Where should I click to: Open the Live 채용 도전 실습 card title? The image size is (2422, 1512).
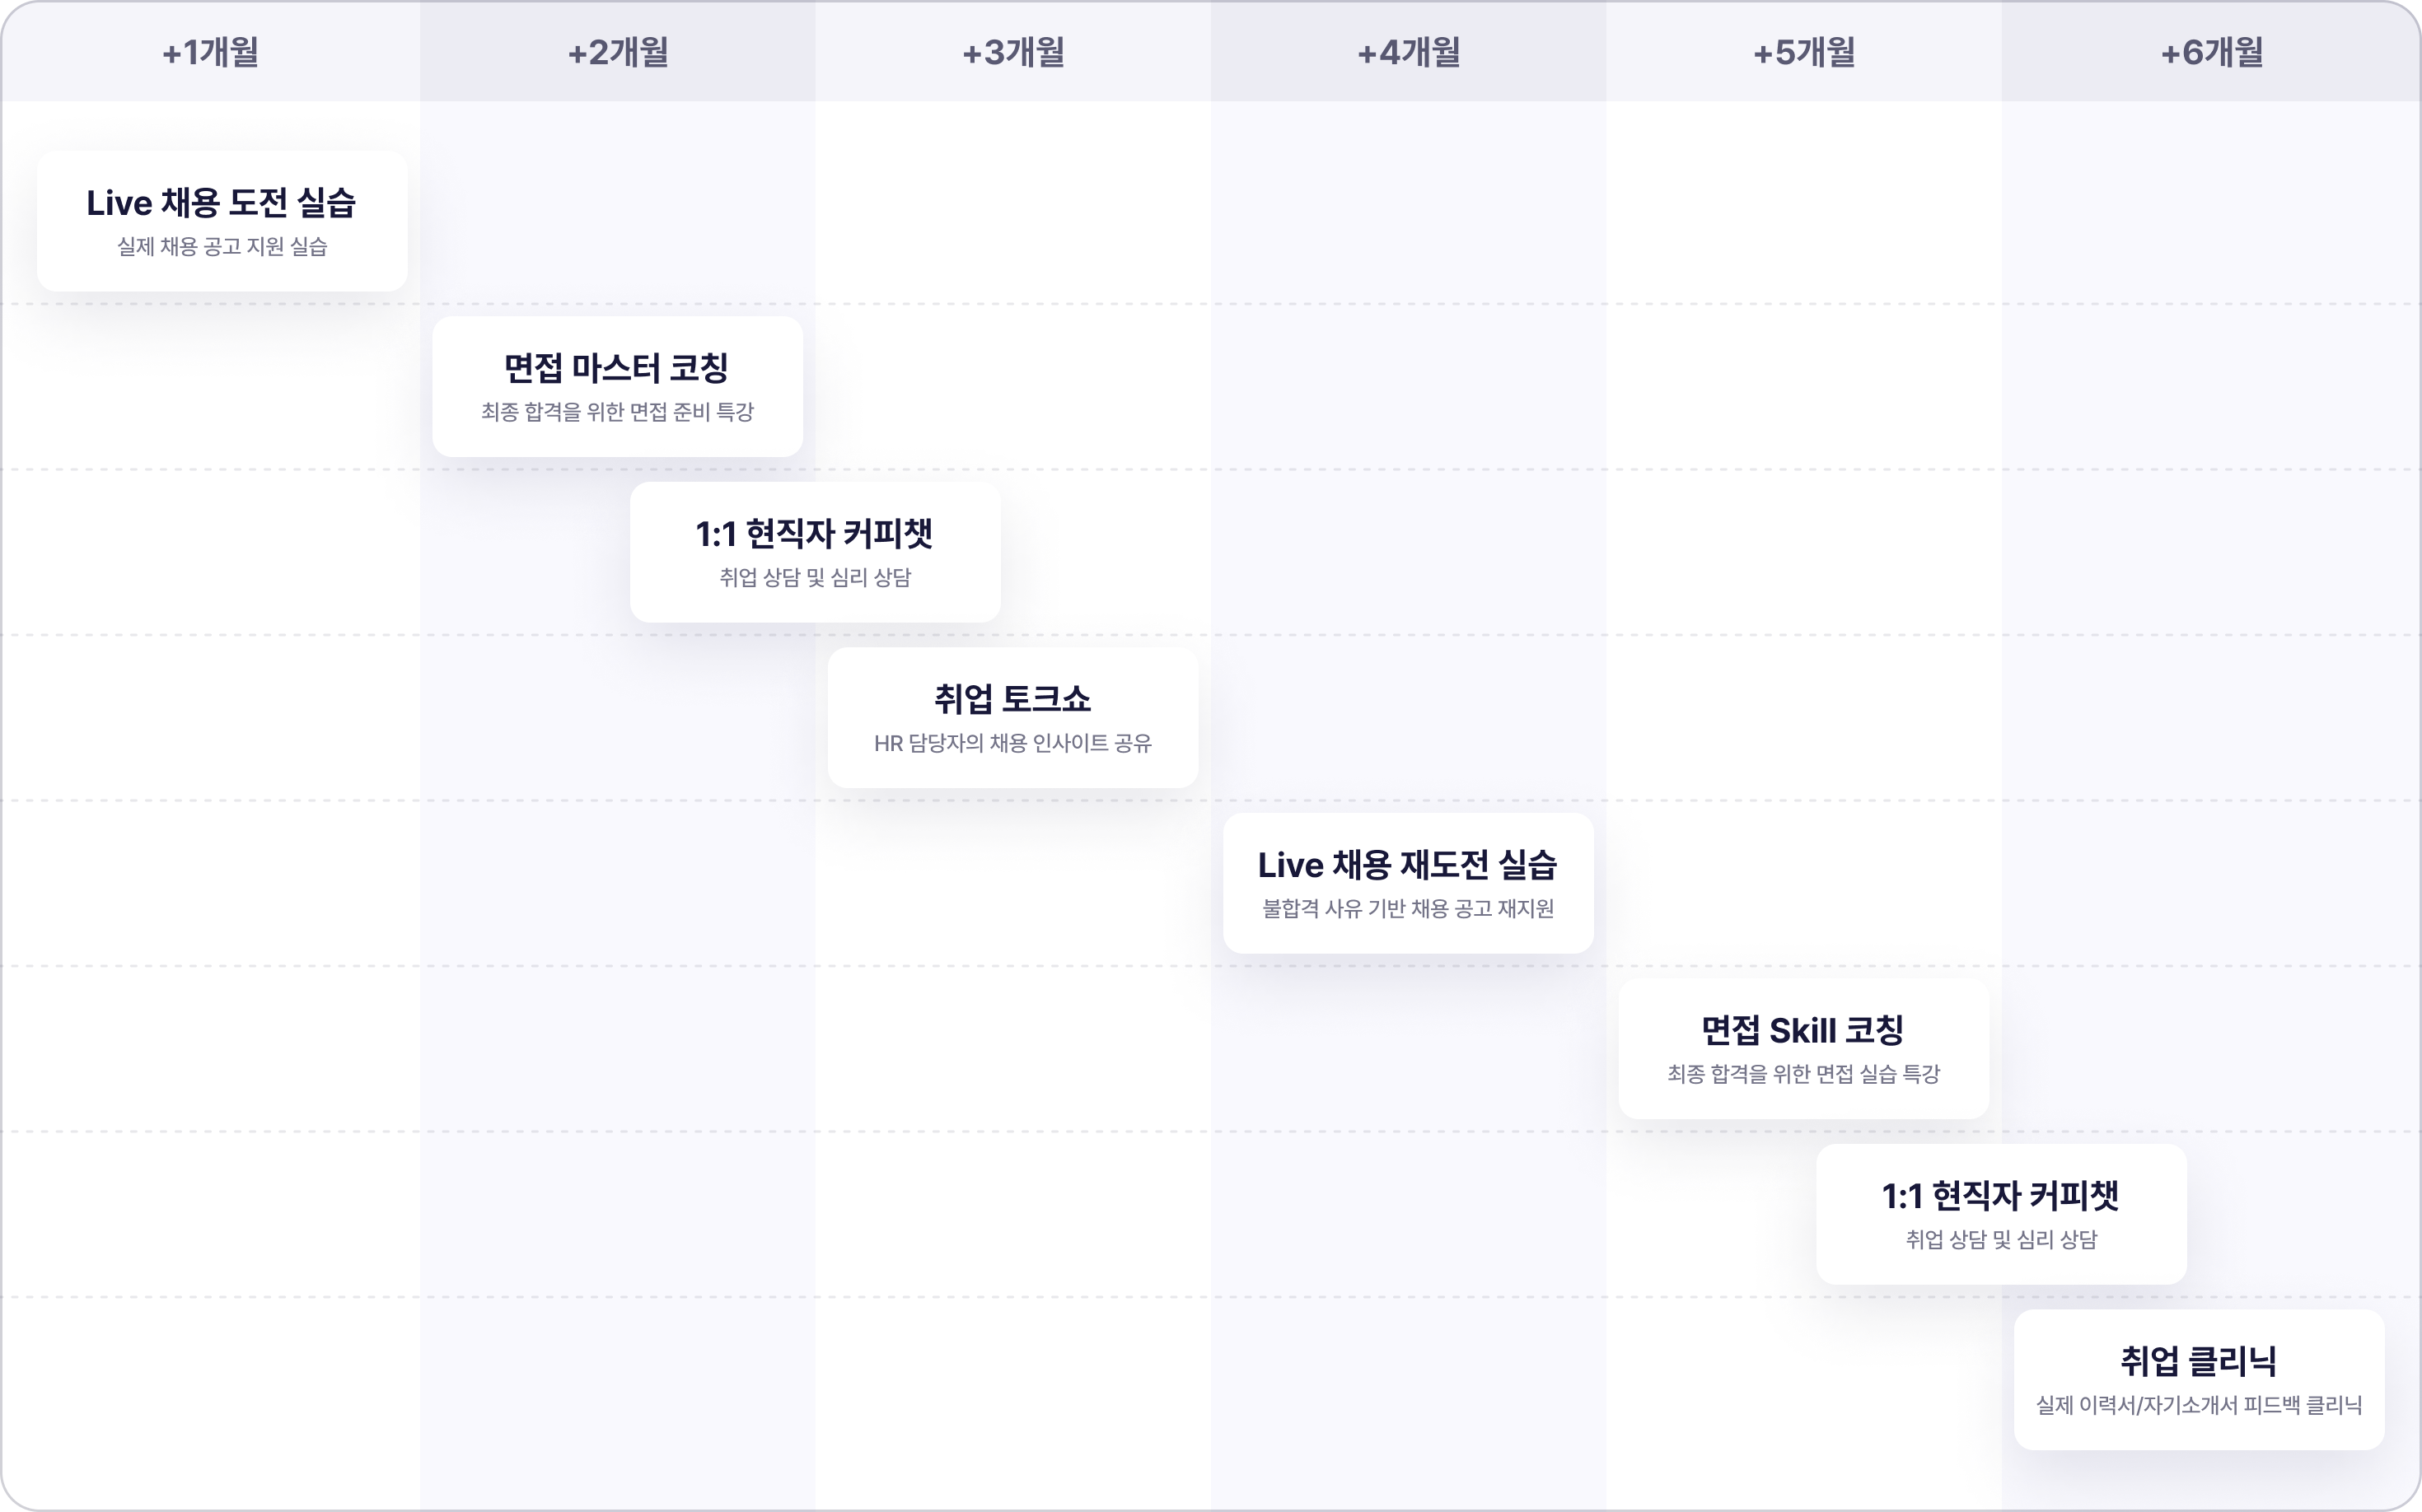(x=221, y=203)
